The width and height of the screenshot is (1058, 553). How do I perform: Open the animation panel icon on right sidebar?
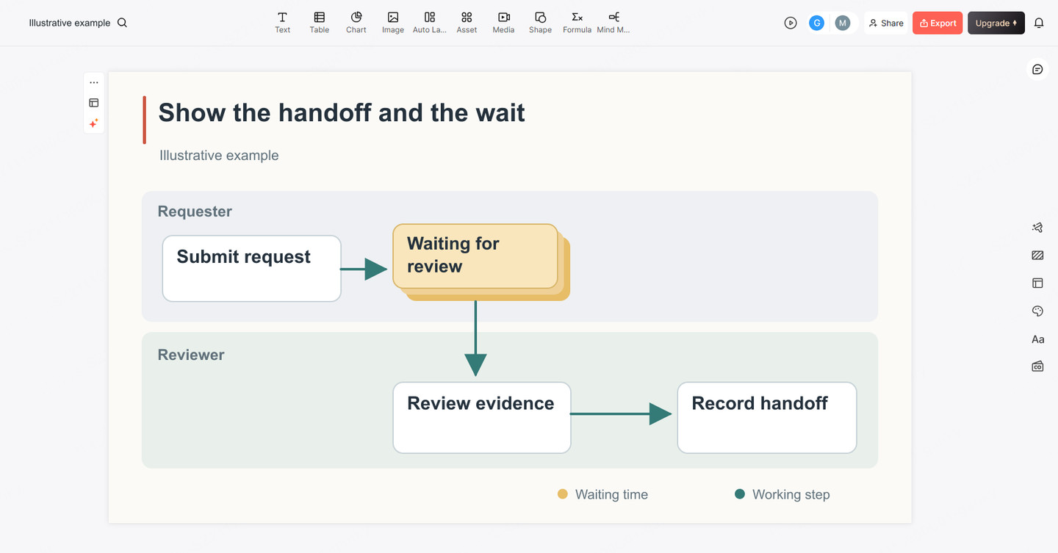click(1037, 228)
